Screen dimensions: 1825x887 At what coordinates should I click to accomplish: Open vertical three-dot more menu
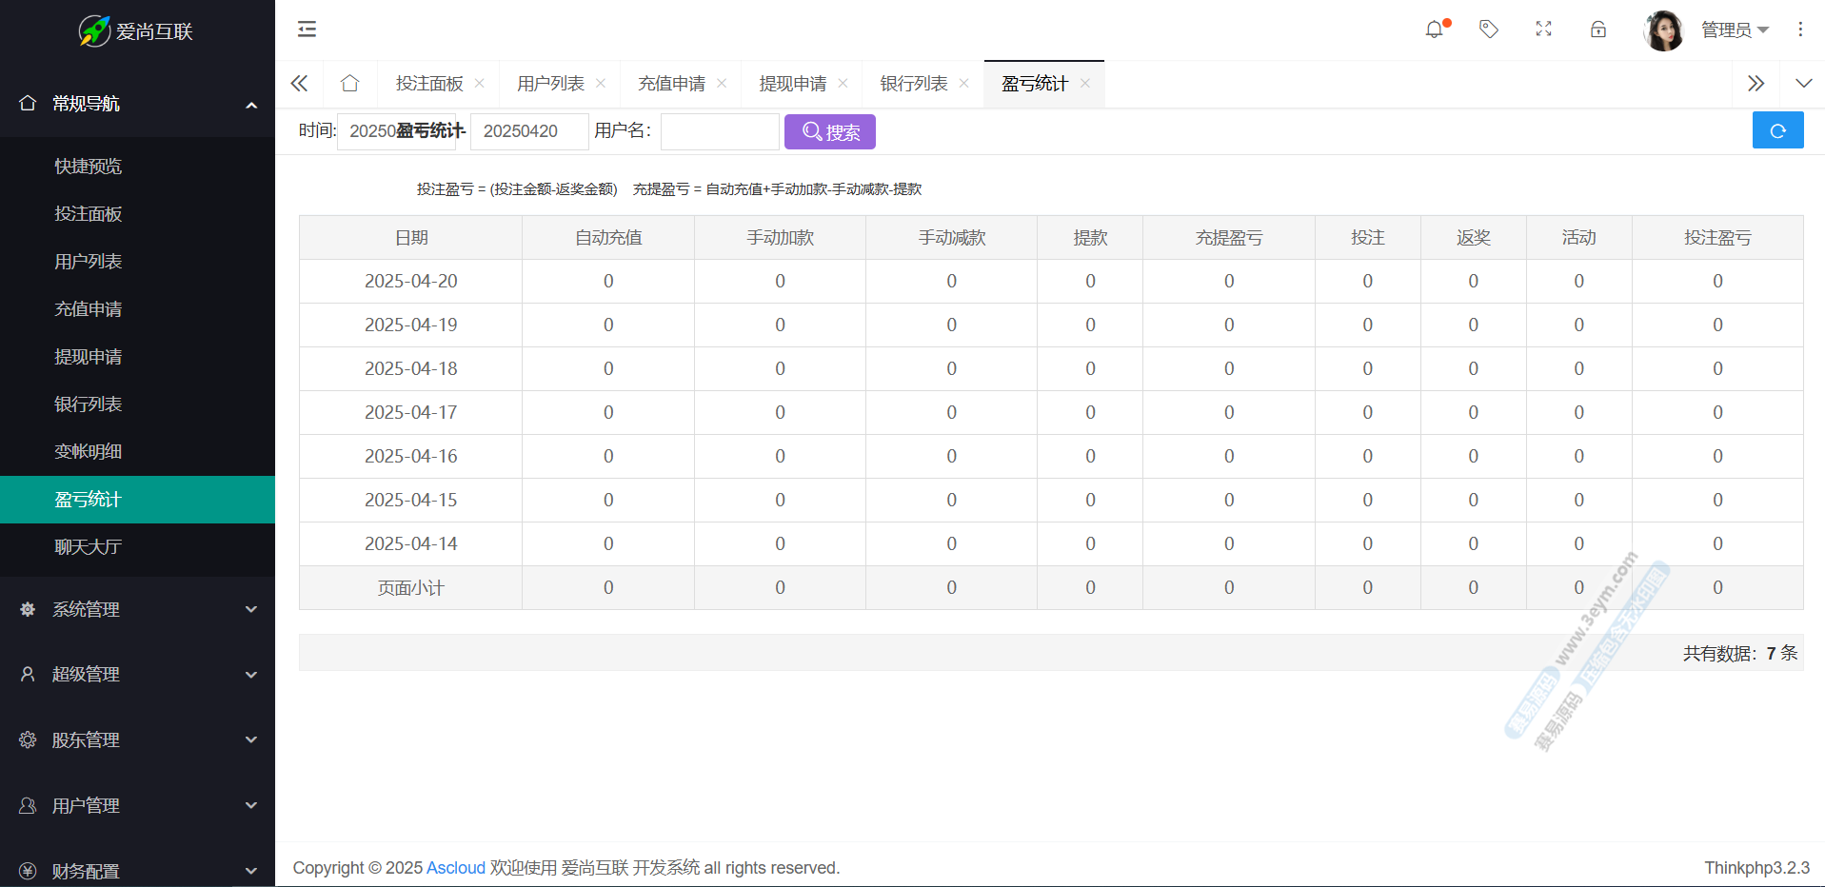[x=1799, y=30]
